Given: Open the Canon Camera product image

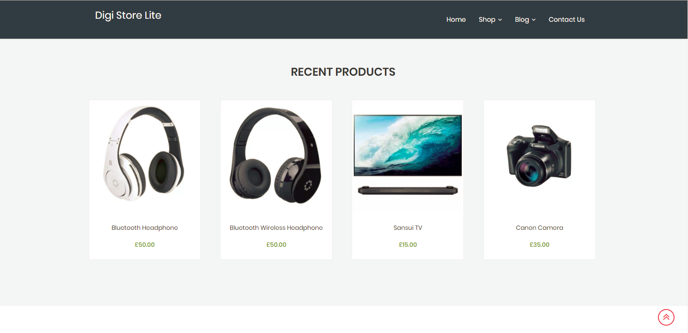Looking at the screenshot, I should [540, 156].
